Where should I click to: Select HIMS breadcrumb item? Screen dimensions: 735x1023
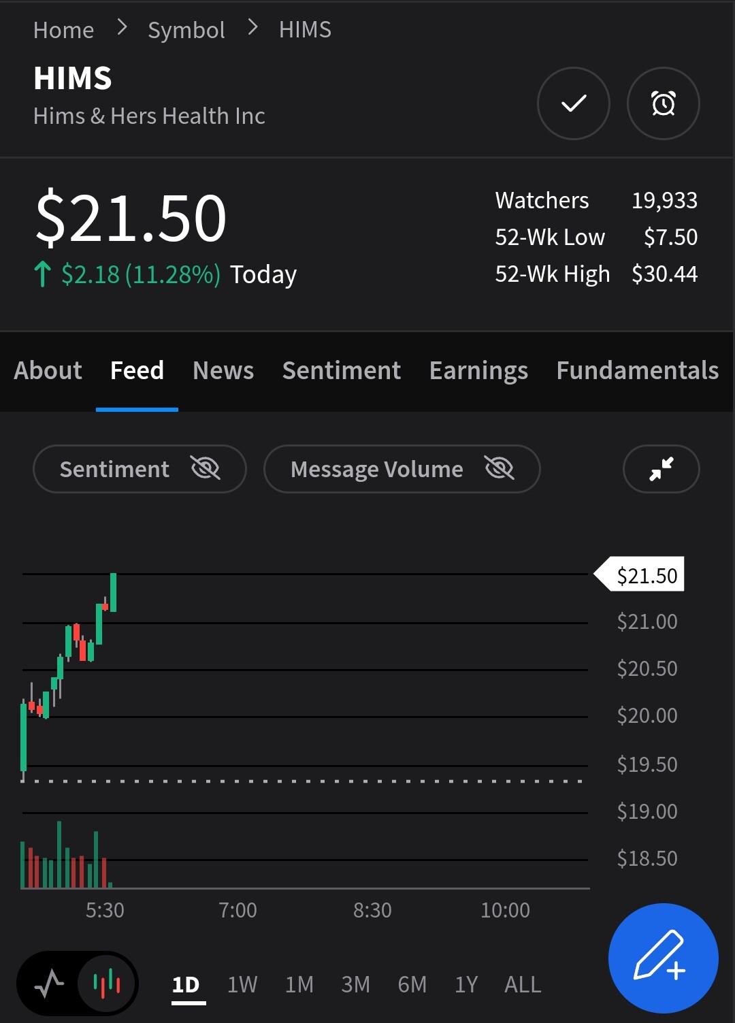click(x=305, y=30)
